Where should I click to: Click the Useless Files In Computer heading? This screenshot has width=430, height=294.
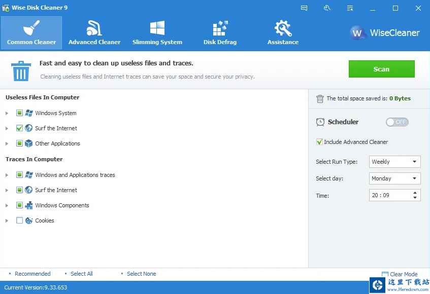coord(42,97)
